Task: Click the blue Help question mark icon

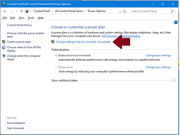Action: pyautogui.click(x=176, y=23)
